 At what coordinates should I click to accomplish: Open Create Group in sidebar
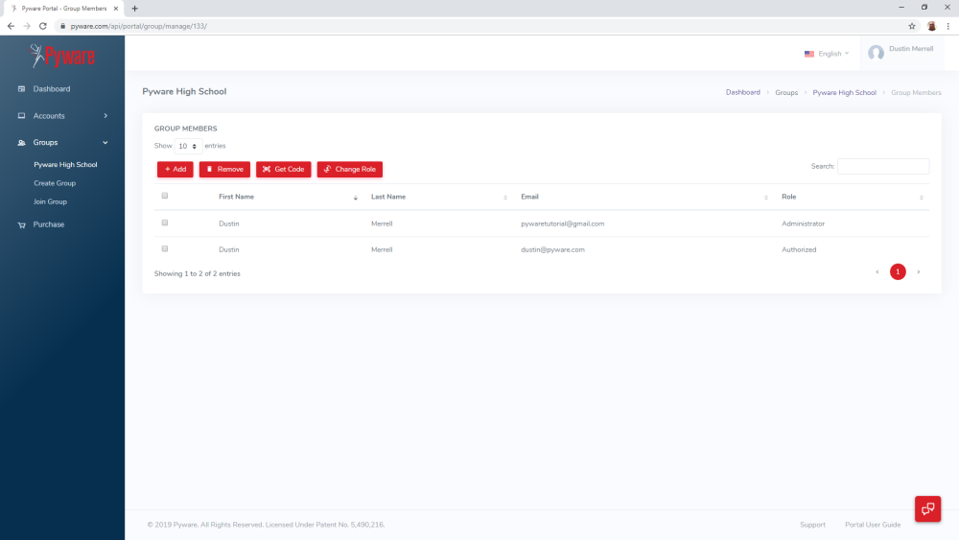[x=55, y=183]
